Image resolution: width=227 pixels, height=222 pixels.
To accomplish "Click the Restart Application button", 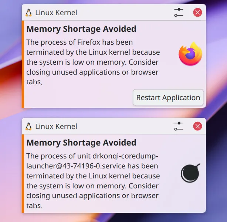I will tap(168, 98).
